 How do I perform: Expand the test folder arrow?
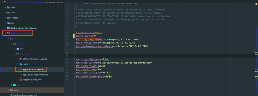point(12,85)
